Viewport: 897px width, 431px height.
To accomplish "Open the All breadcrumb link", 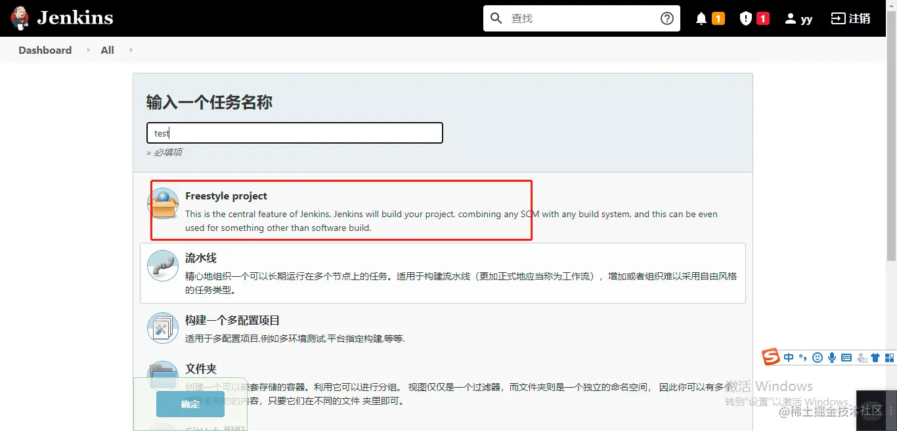I will 108,50.
